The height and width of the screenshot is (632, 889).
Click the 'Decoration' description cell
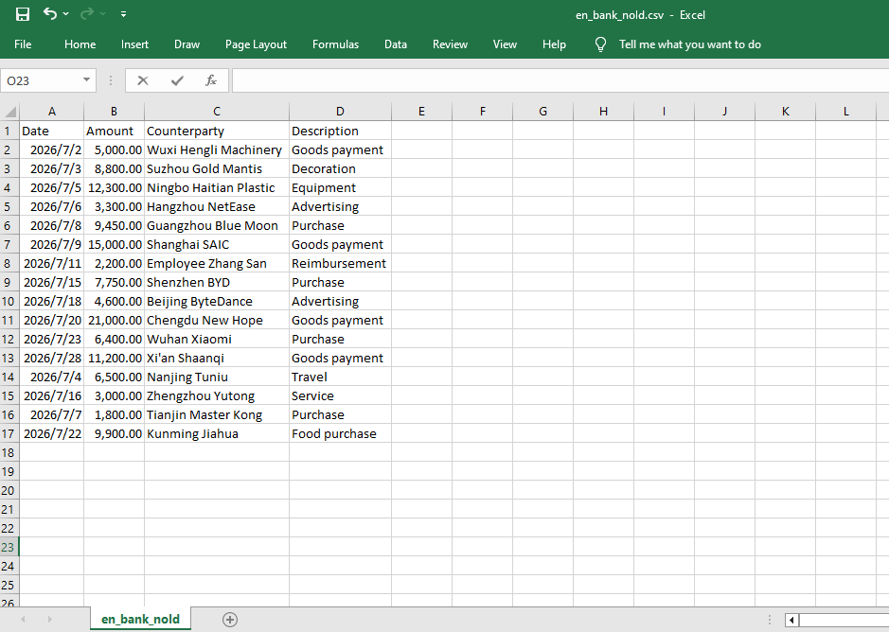click(x=340, y=169)
